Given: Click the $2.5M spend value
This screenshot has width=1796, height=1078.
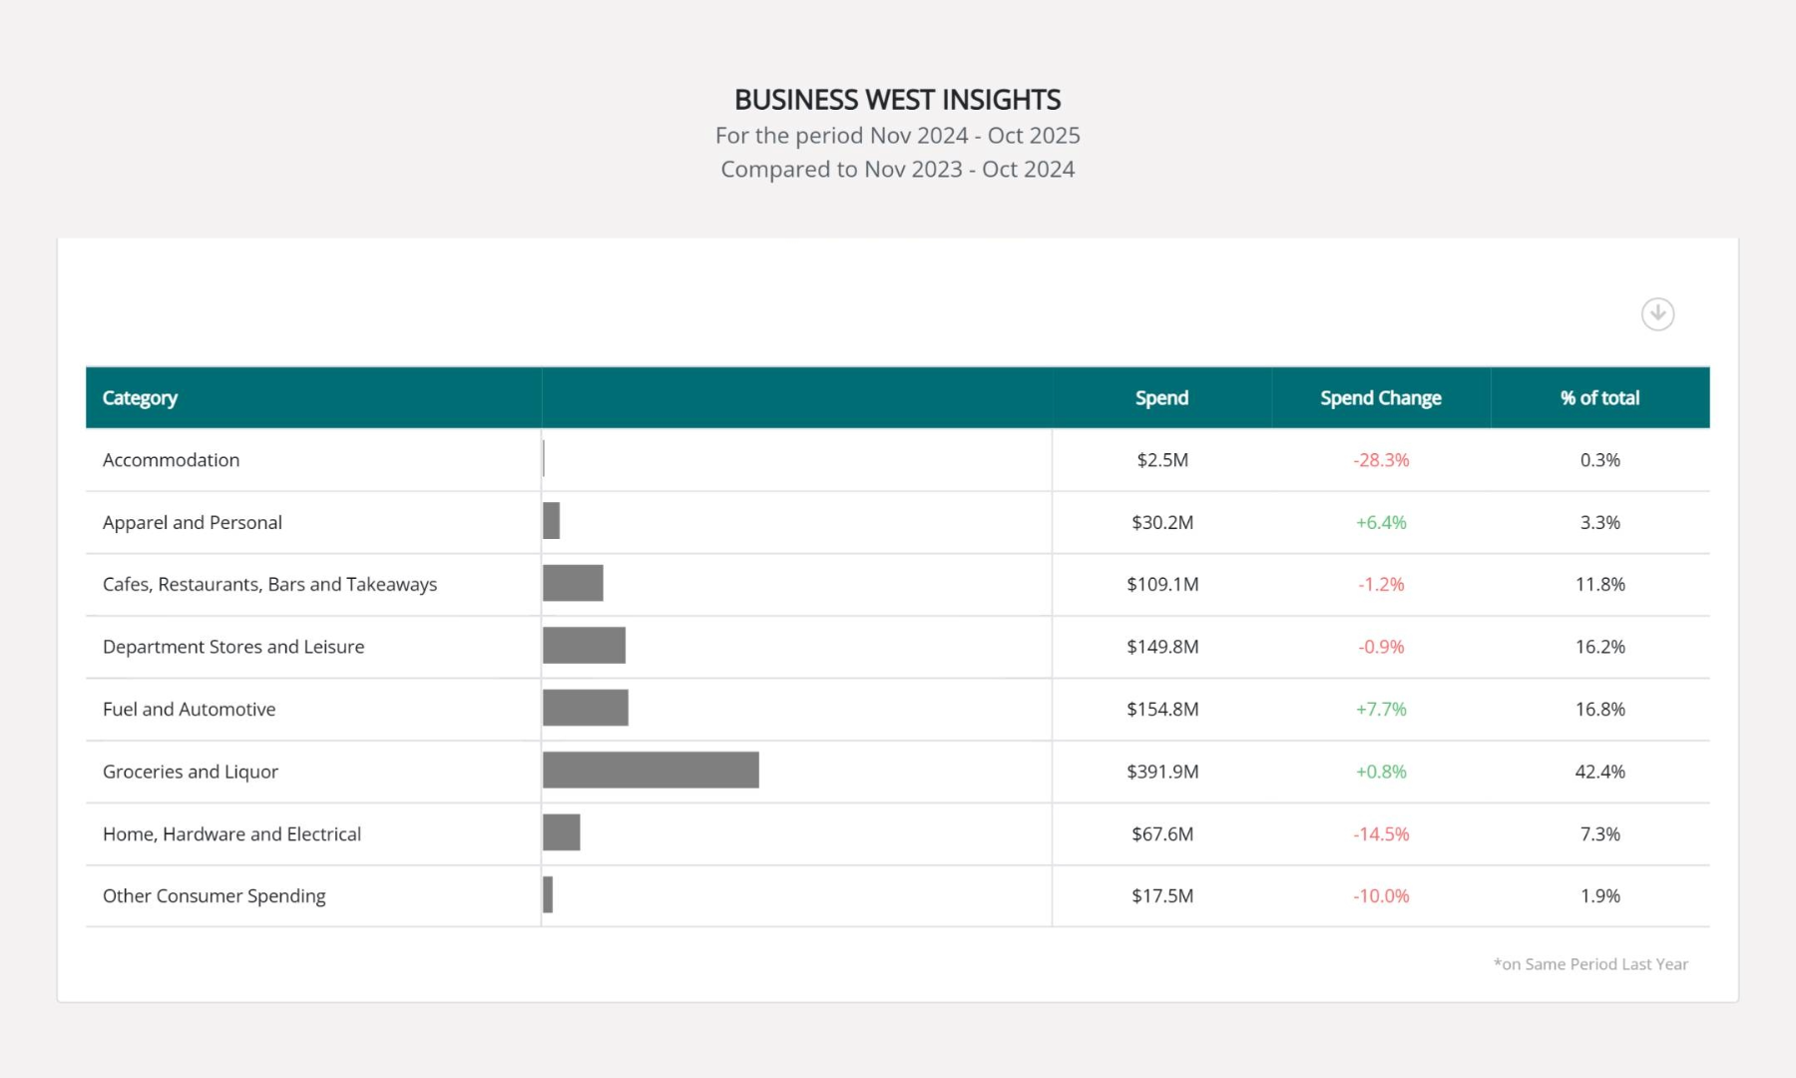Looking at the screenshot, I should pos(1162,460).
